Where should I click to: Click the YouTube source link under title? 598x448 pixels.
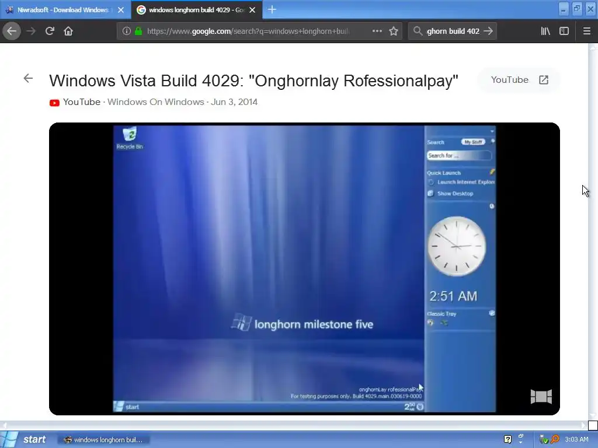click(82, 102)
